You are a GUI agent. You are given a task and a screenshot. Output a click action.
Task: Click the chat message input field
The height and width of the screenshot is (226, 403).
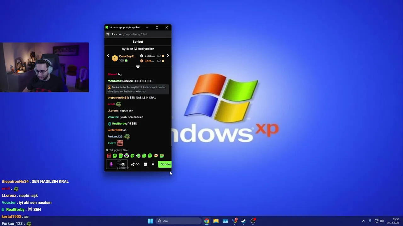coord(117,164)
